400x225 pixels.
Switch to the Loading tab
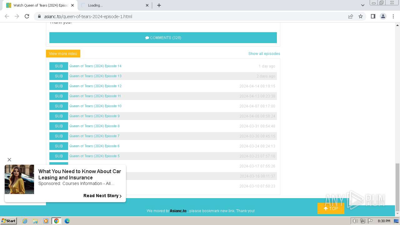point(114,5)
